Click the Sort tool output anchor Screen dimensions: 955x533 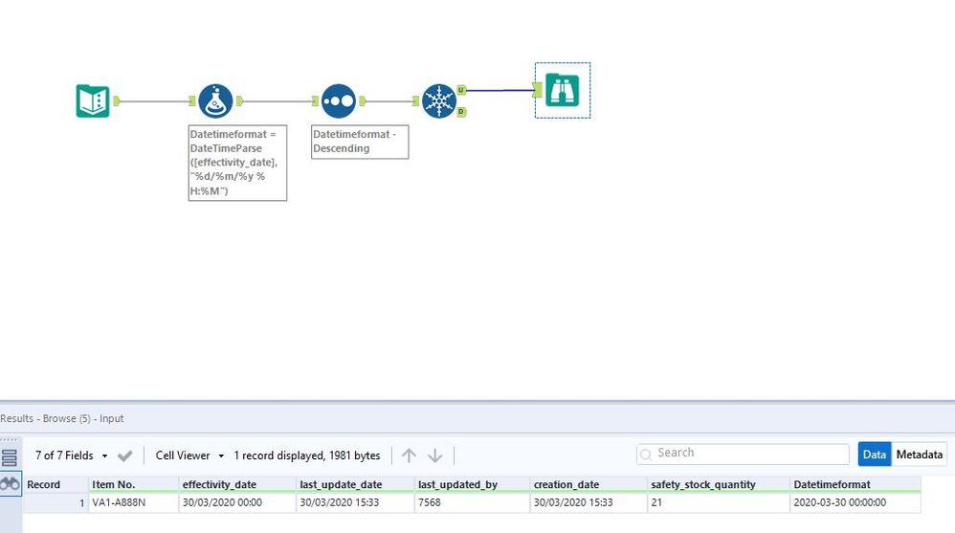[x=363, y=101]
